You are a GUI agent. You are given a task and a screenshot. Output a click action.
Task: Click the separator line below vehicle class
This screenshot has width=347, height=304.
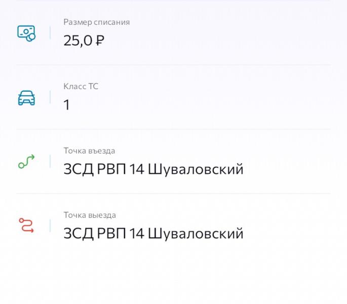(x=173, y=129)
